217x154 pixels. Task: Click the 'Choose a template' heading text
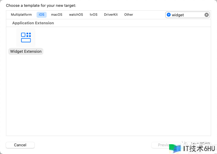pyautogui.click(x=41, y=6)
